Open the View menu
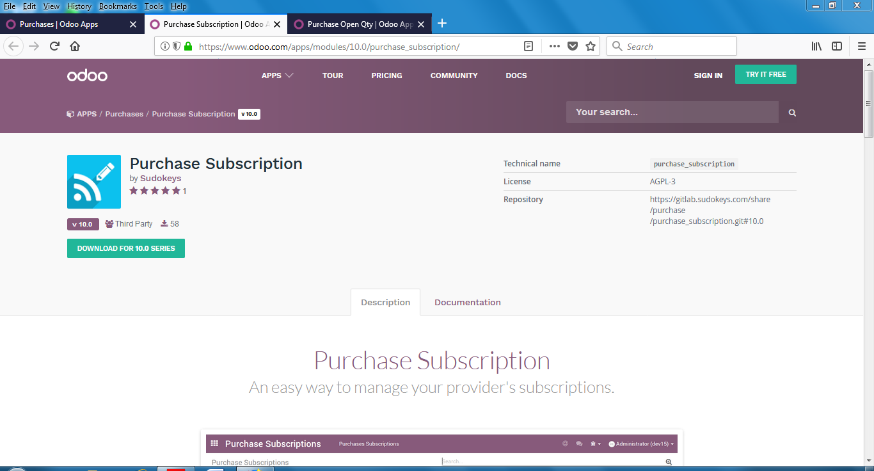 point(51,6)
